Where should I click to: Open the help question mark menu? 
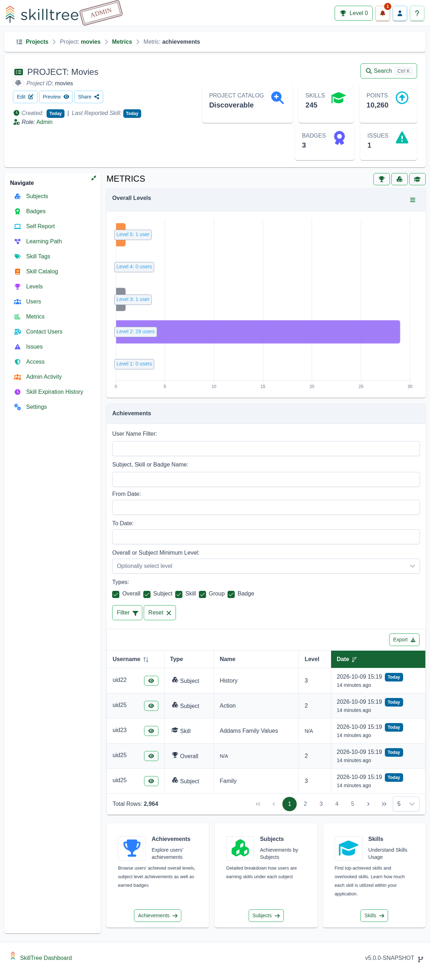417,13
